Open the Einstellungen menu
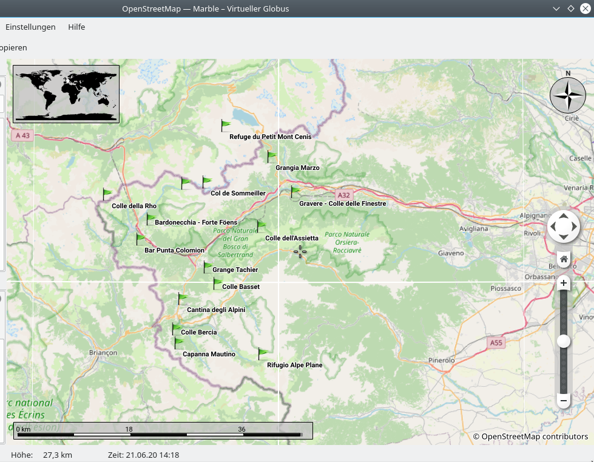Screen dimensions: 594x462 (x=30, y=27)
